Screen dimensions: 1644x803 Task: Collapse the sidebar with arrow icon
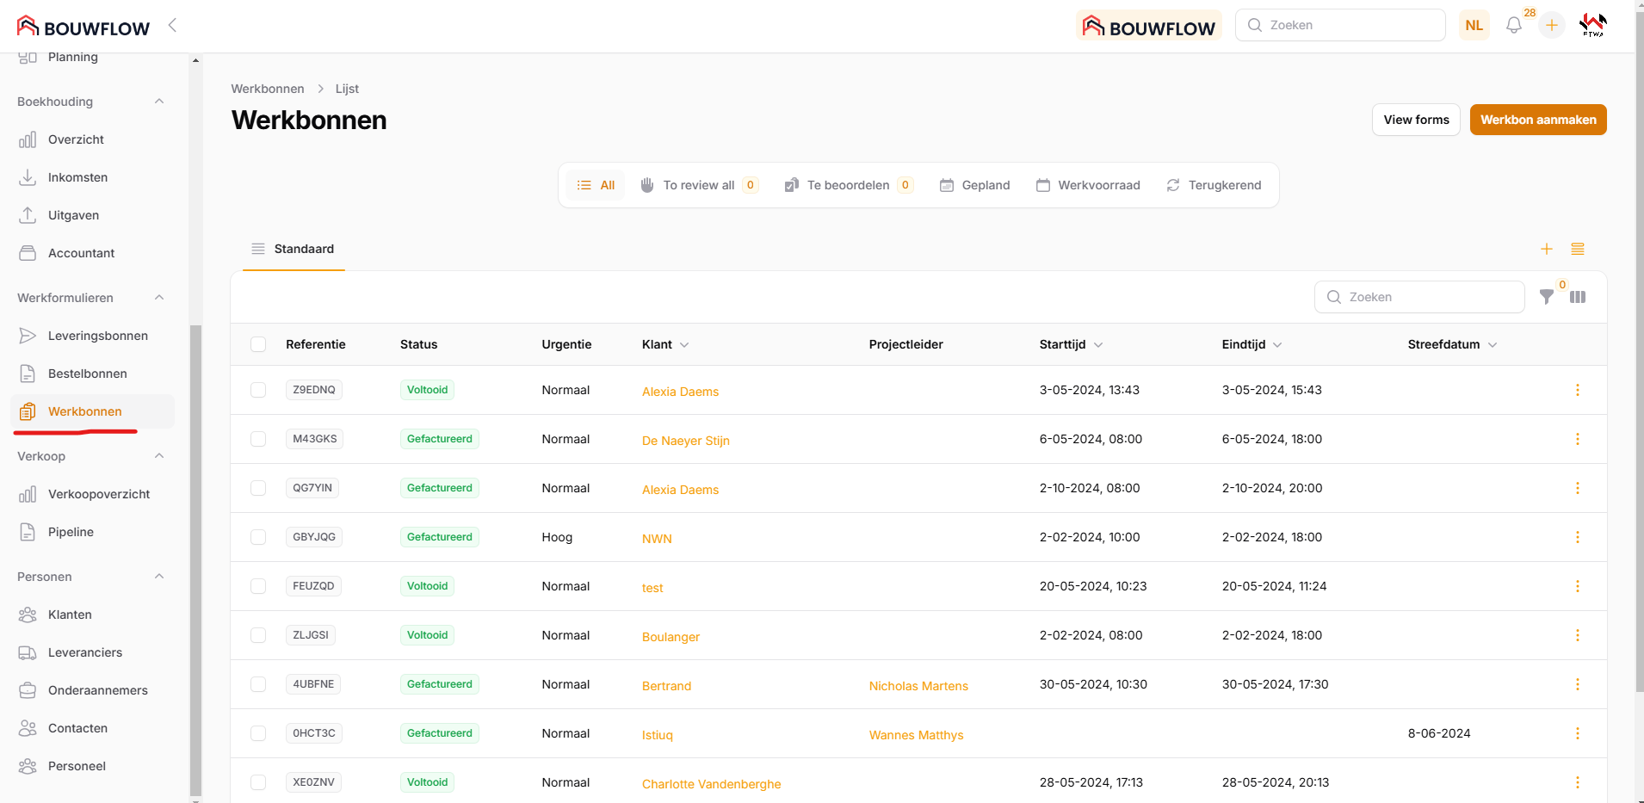click(172, 25)
